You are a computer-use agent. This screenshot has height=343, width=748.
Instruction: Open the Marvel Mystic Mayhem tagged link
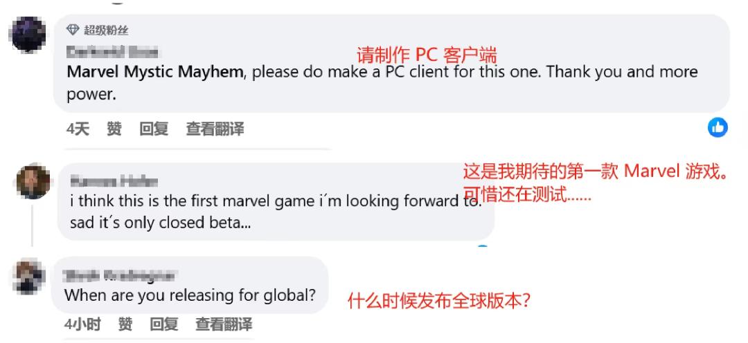coord(155,72)
